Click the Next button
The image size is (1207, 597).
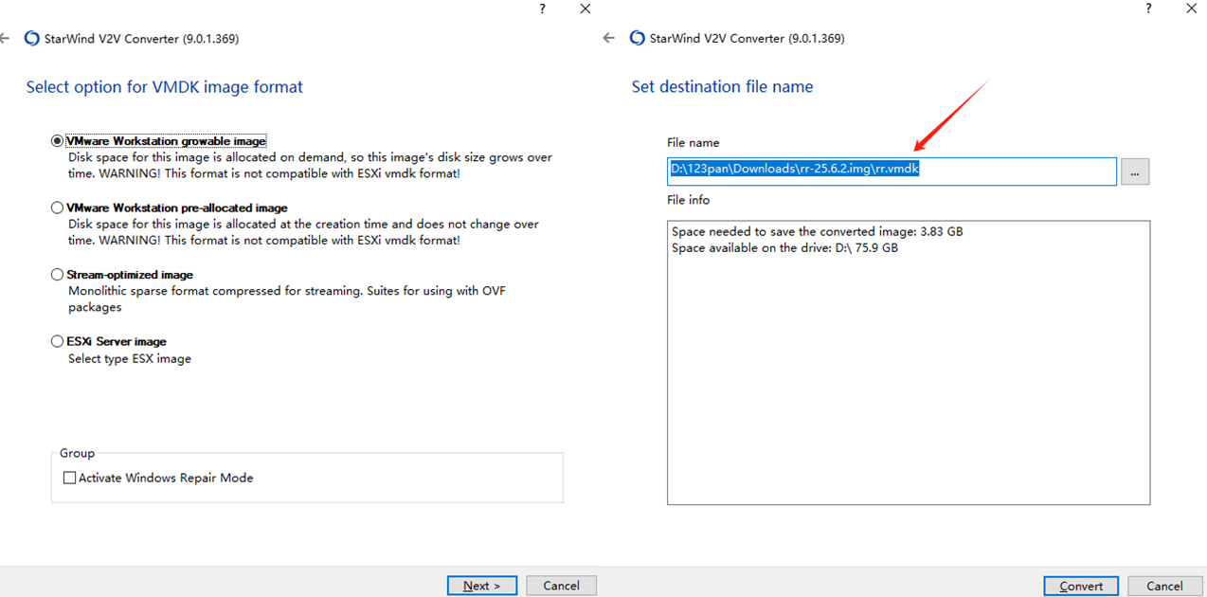482,586
